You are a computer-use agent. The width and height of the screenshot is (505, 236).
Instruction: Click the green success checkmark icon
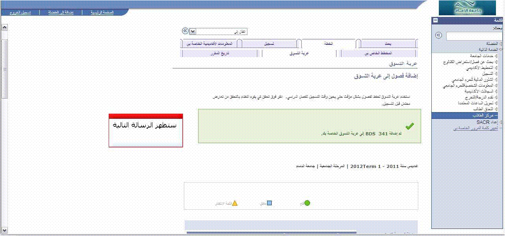tap(410, 126)
